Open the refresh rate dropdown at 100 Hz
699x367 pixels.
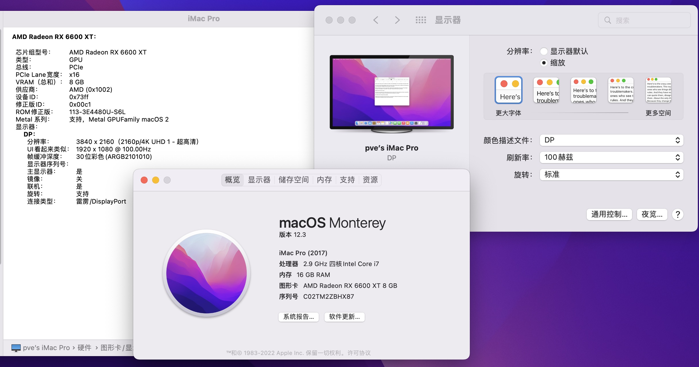(611, 157)
